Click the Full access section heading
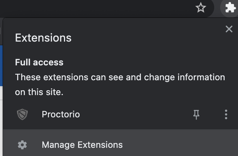The height and width of the screenshot is (156, 238). click(39, 62)
